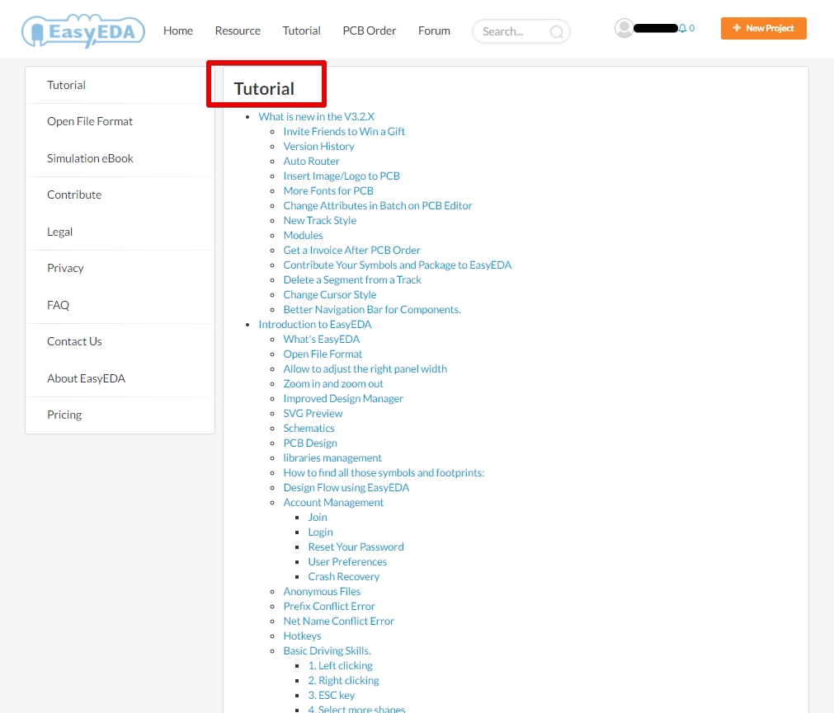Open the Basic Driving Skills link

pyautogui.click(x=327, y=652)
